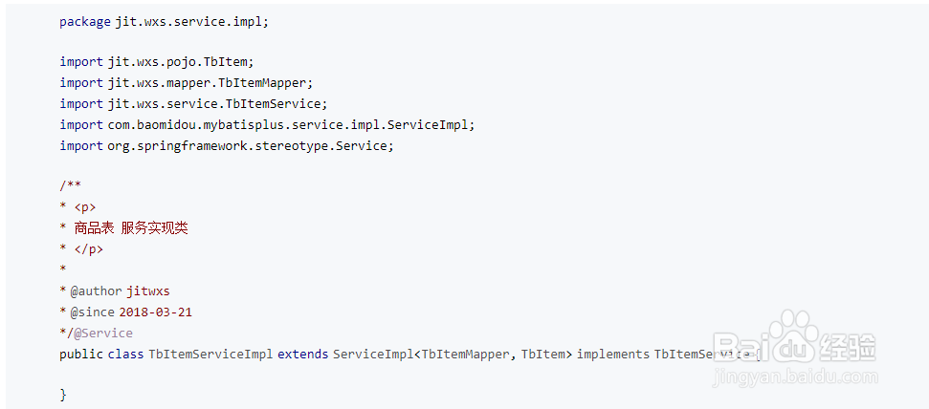Click the implements keyword
Image resolution: width=929 pixels, height=409 pixels.
pyautogui.click(x=612, y=354)
